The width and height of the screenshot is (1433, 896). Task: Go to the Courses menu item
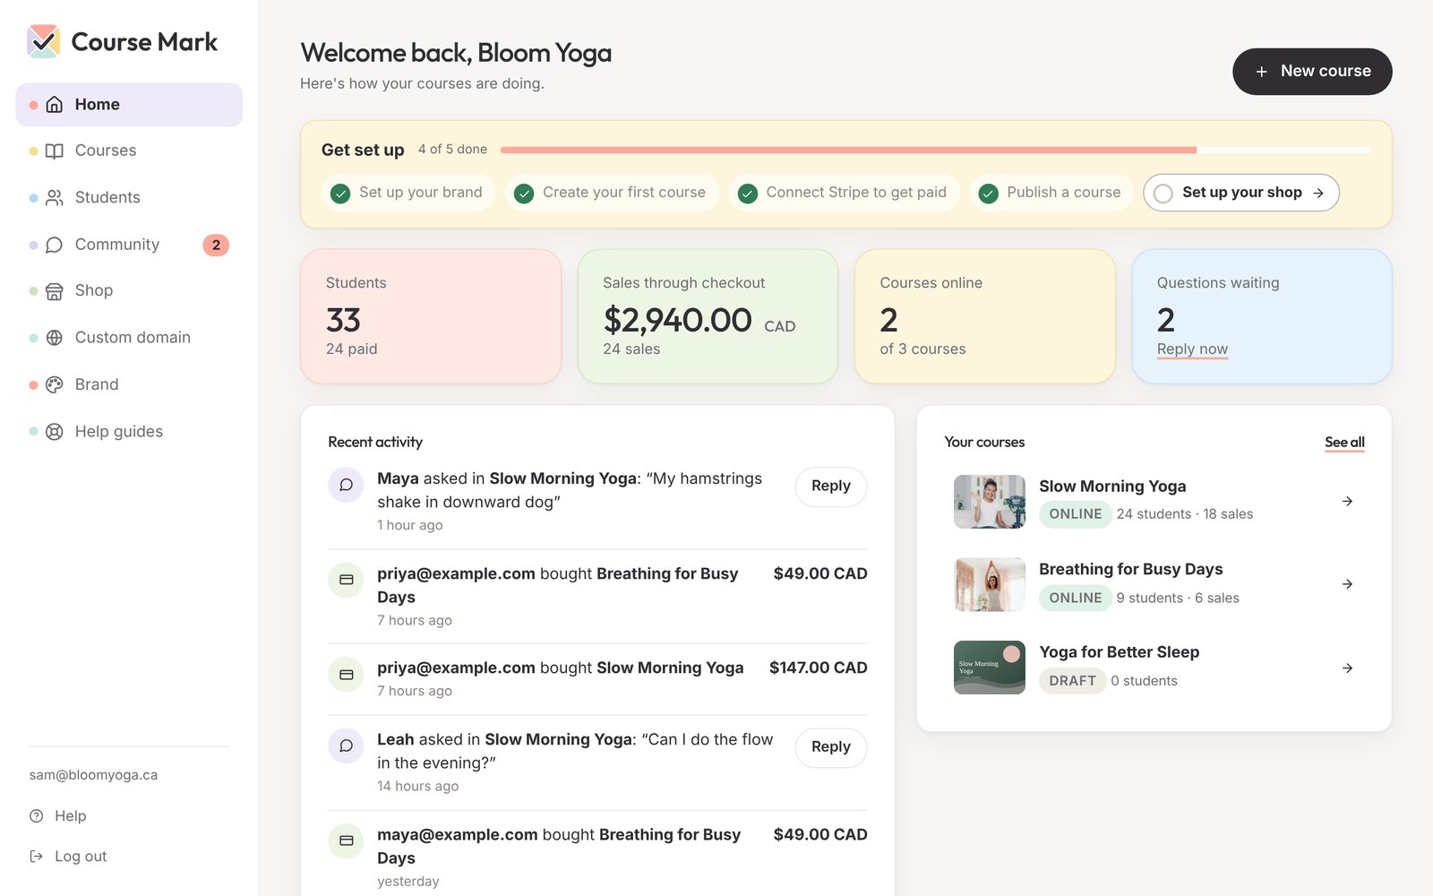tap(129, 151)
